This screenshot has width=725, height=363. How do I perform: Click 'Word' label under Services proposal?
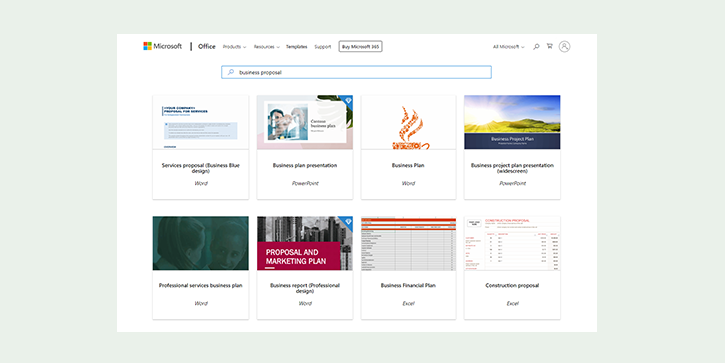point(201,183)
